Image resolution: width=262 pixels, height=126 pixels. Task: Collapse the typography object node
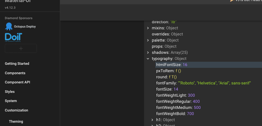tap(148, 59)
